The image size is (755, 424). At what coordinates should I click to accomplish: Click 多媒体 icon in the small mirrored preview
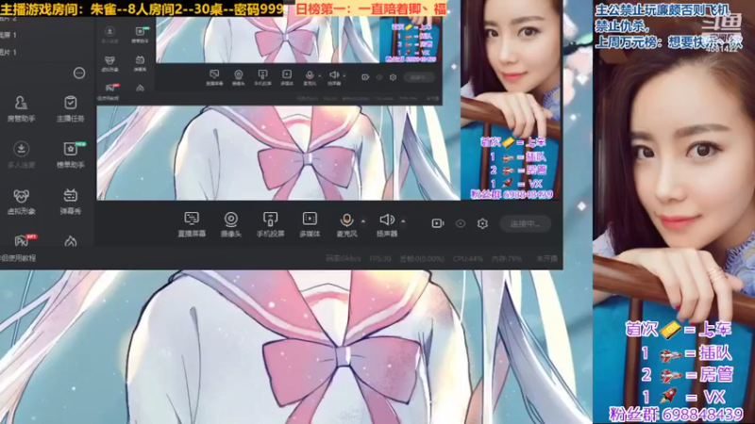[x=287, y=77]
